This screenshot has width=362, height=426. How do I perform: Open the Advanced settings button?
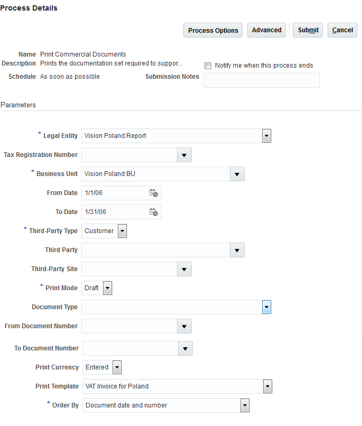[x=266, y=30]
